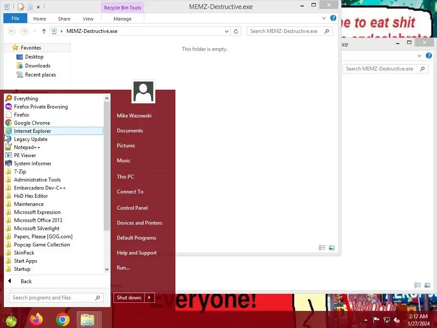Switch to File Explorer taskbar button
Viewport: 437px width, 328px height.
click(x=88, y=319)
